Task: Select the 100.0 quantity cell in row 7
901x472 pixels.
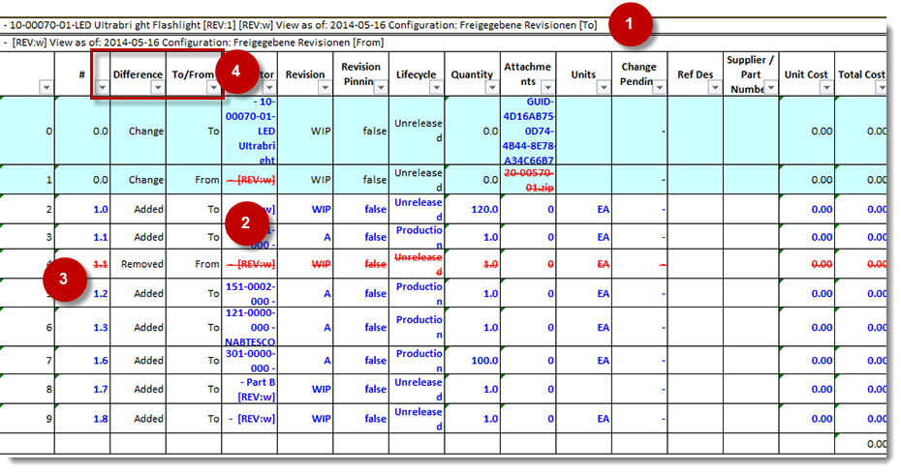Action: coord(473,361)
